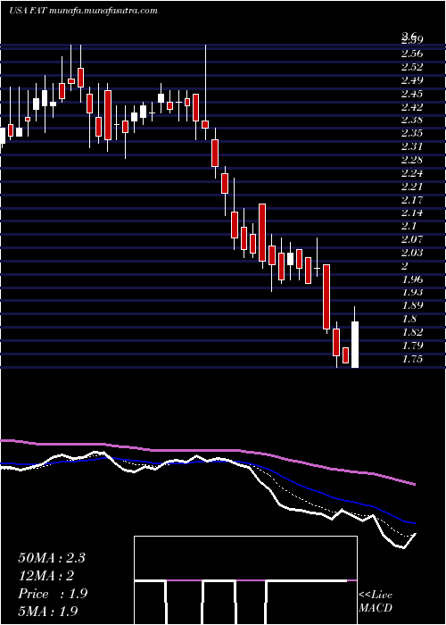This screenshot has height=625, width=446.
Task: Click the tall red candle near 2.17
Action: click(x=262, y=233)
